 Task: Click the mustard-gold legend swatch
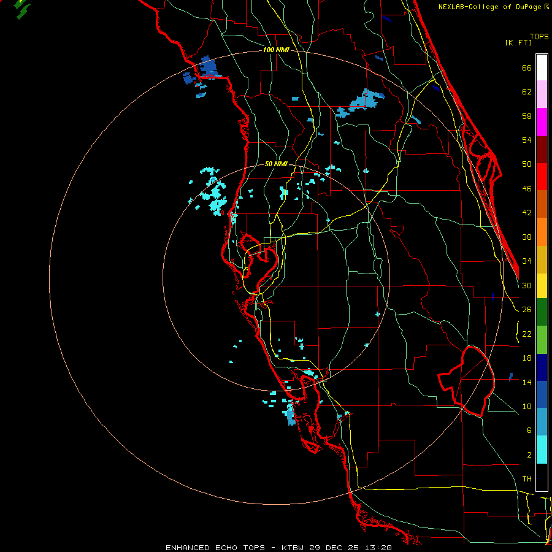click(x=542, y=259)
